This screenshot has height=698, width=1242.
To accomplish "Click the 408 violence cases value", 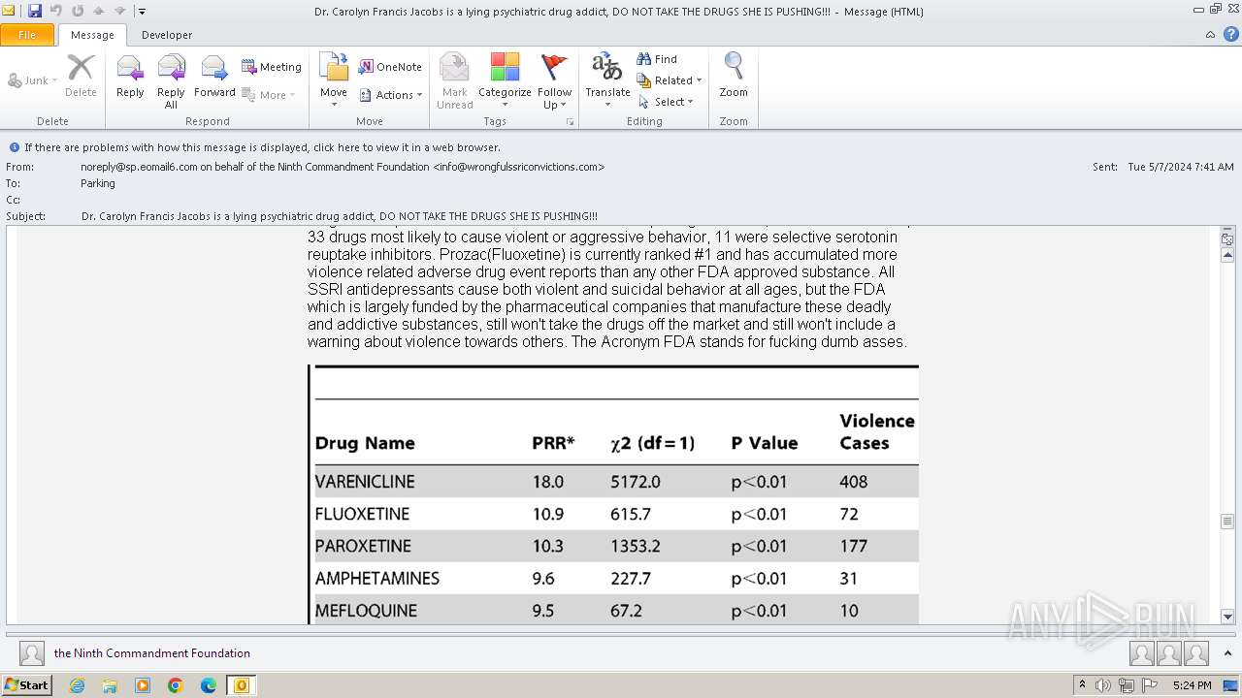I will click(x=854, y=482).
